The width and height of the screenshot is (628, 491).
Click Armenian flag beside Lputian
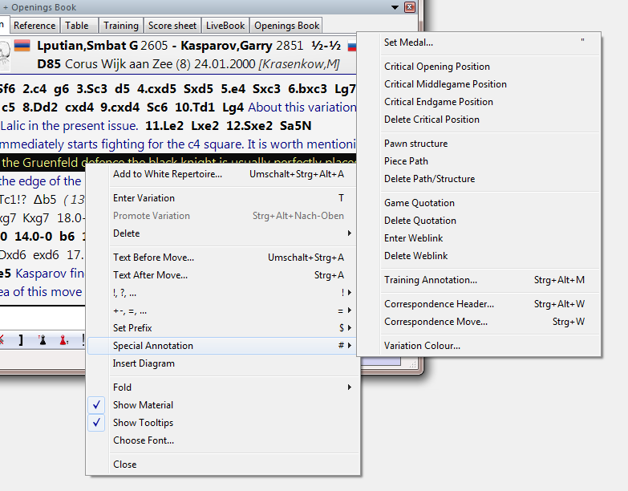pyautogui.click(x=22, y=45)
